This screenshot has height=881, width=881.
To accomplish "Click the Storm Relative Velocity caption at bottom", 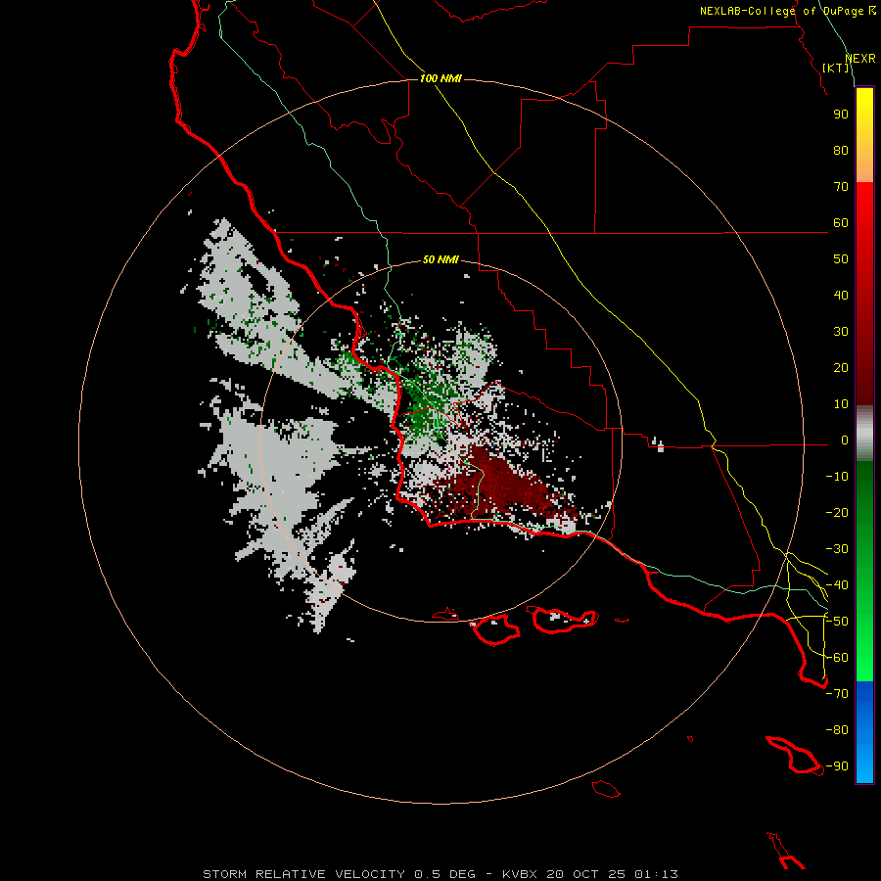I will pyautogui.click(x=440, y=874).
